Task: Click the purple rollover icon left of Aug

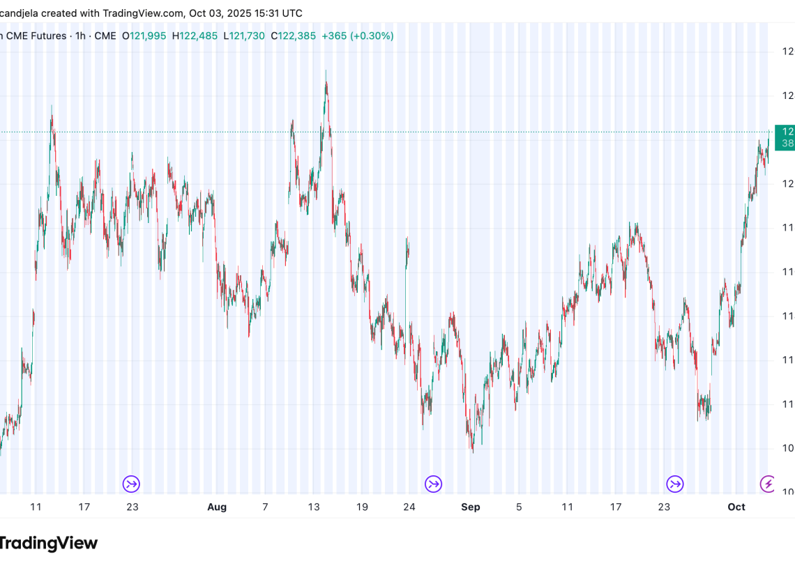Action: [132, 484]
